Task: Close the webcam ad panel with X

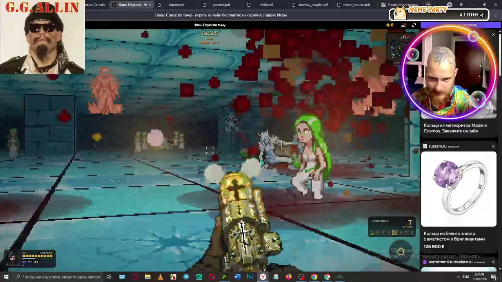Action: point(493,34)
